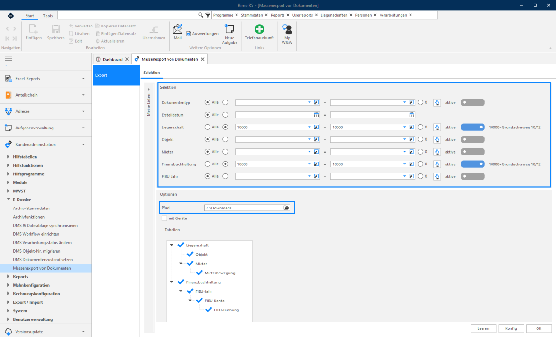The height and width of the screenshot is (337, 556).
Task: Enable the mit Geräte checkbox
Action: pyautogui.click(x=164, y=219)
